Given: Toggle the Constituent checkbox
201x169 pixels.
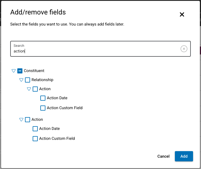Looking at the screenshot, I should (20, 71).
